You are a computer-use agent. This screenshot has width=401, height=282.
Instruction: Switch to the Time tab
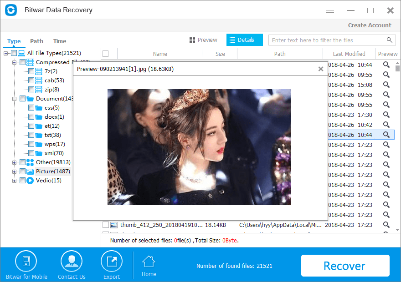[x=60, y=41]
